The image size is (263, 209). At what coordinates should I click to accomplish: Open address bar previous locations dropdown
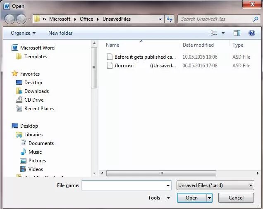pos(160,19)
